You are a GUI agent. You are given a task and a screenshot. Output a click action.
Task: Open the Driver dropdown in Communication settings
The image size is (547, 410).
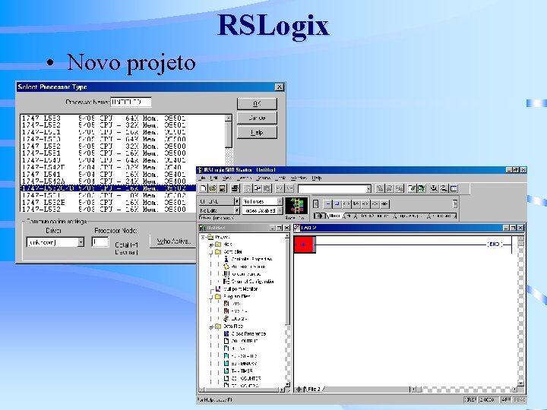[x=81, y=242]
